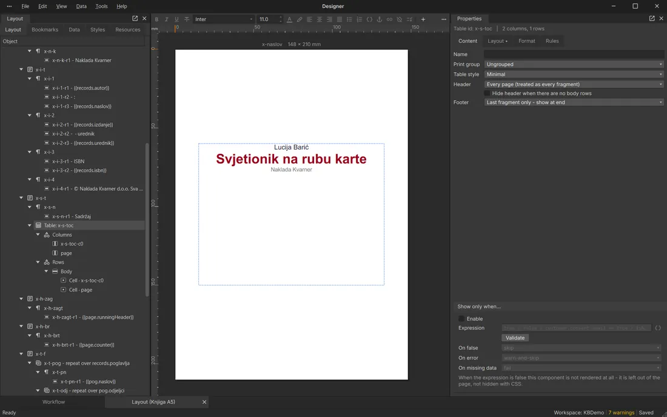Open the text color tool
This screenshot has height=417, width=667.
[289, 19]
